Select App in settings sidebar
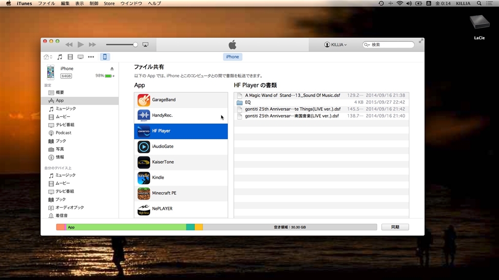 (79, 100)
